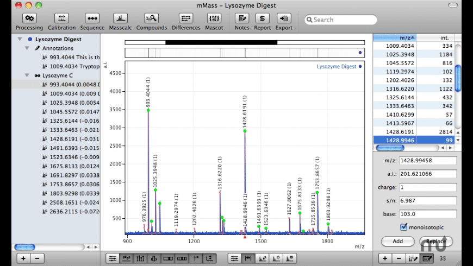Collapse the Lysozyme C sequence group
Viewport: 473px width, 266px height.
tap(27, 75)
